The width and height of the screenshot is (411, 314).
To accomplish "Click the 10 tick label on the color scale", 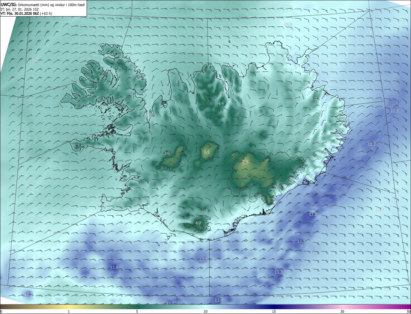I will (205, 311).
